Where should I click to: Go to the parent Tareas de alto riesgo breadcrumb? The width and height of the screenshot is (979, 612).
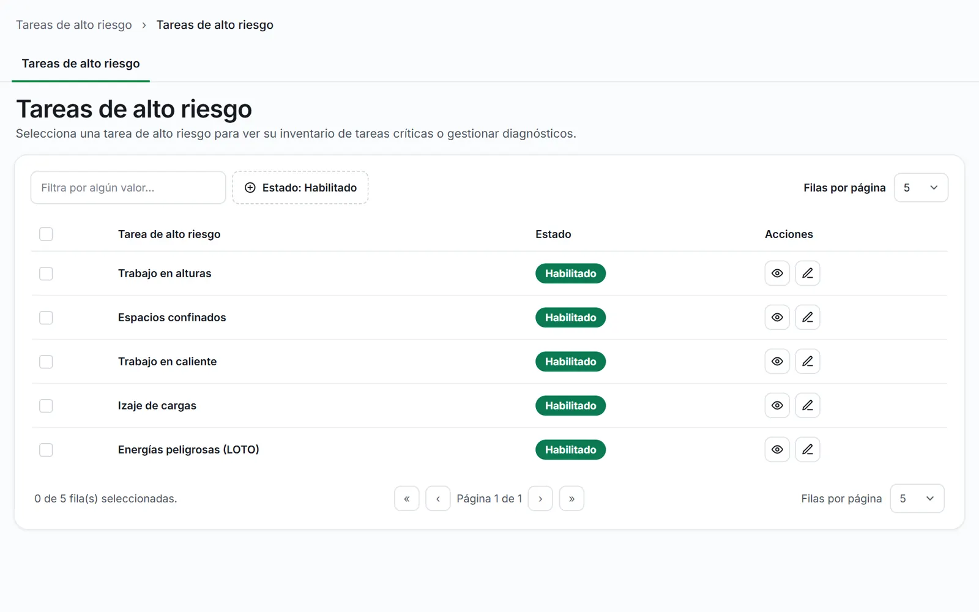74,25
